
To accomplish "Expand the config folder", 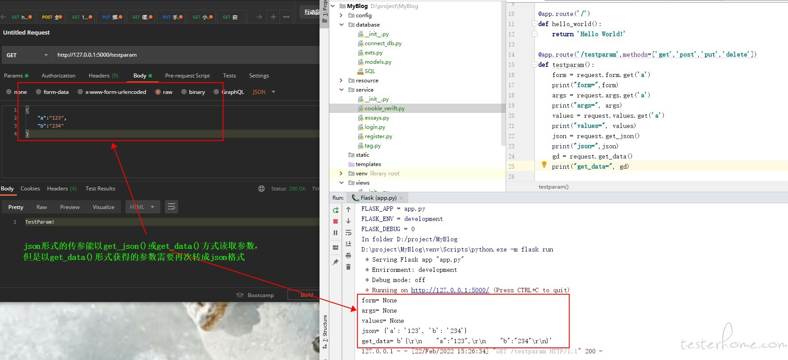I will click(341, 15).
